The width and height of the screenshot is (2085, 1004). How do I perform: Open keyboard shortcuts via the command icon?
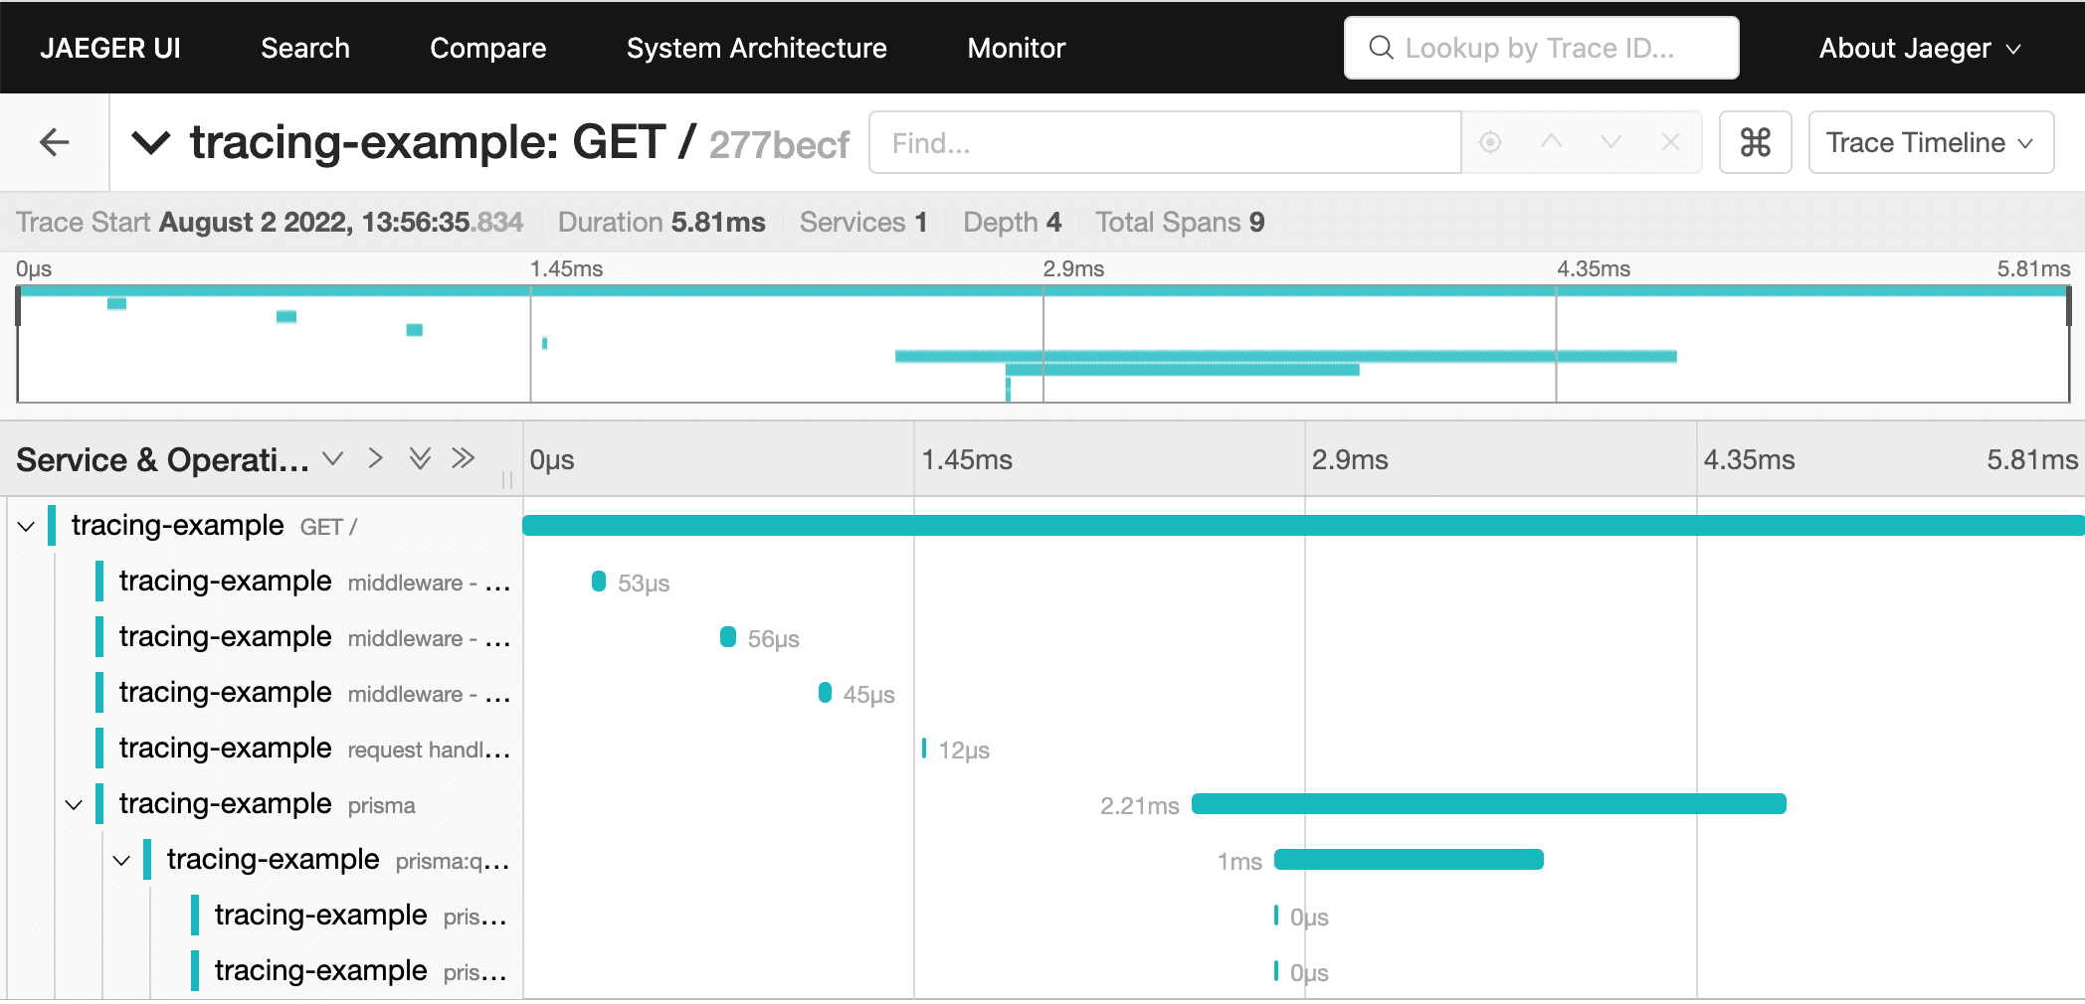tap(1755, 143)
